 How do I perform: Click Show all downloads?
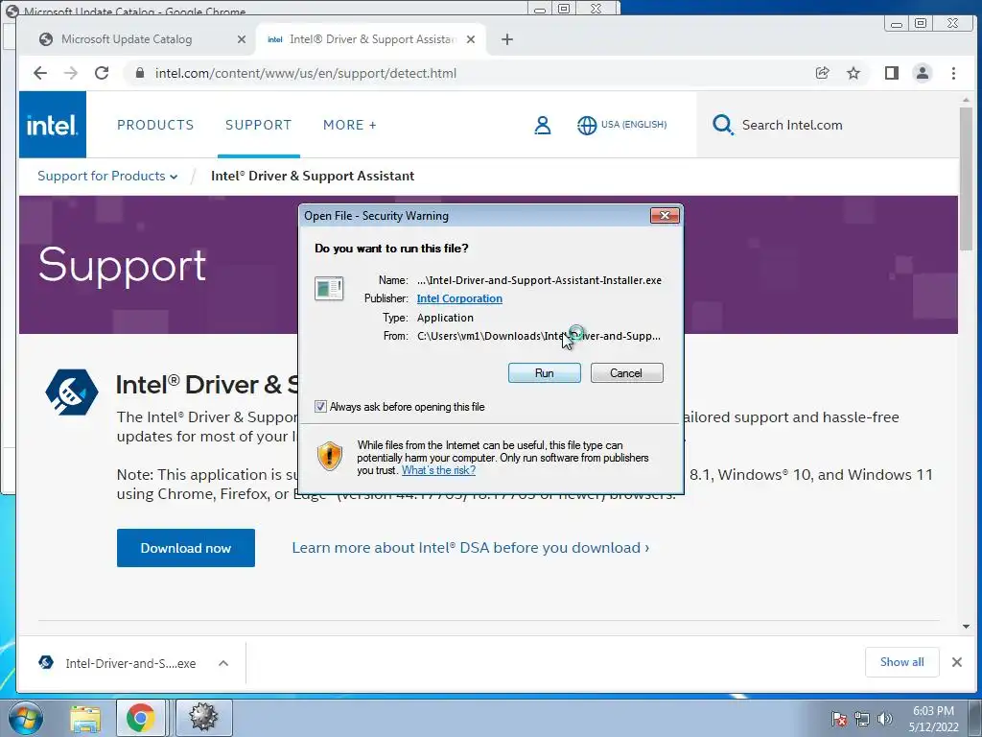pyautogui.click(x=901, y=662)
